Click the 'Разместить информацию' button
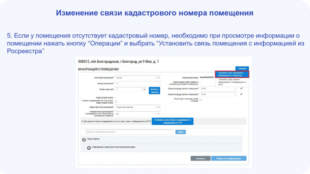The width and height of the screenshot is (310, 174). [x=229, y=158]
